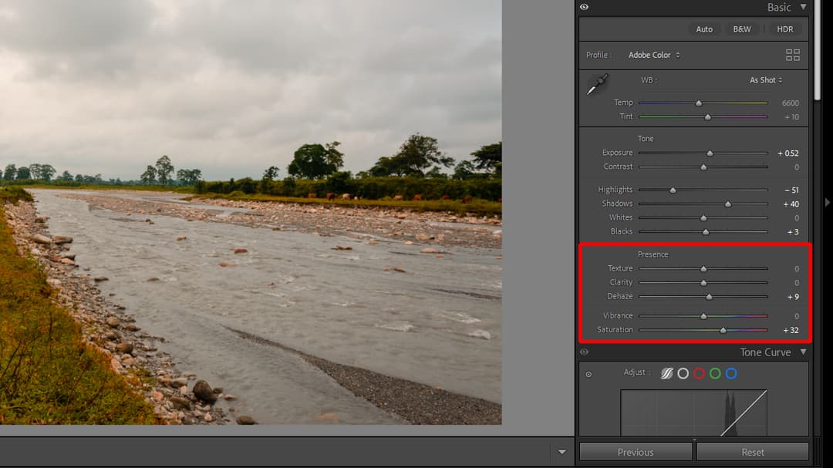Click the Clarity slider handle
The height and width of the screenshot is (468, 833).
703,283
